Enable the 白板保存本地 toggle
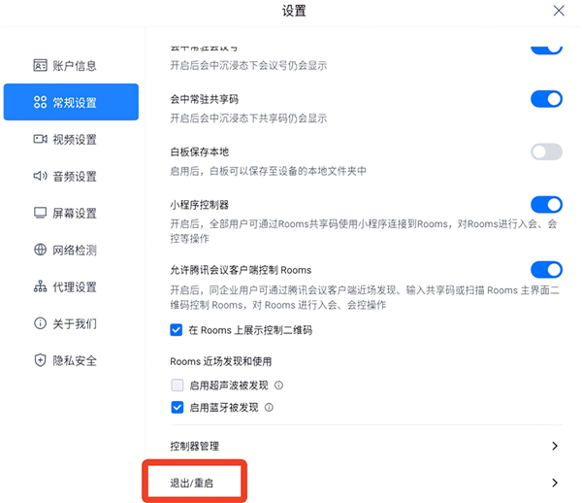This screenshot has width=582, height=503. click(546, 151)
